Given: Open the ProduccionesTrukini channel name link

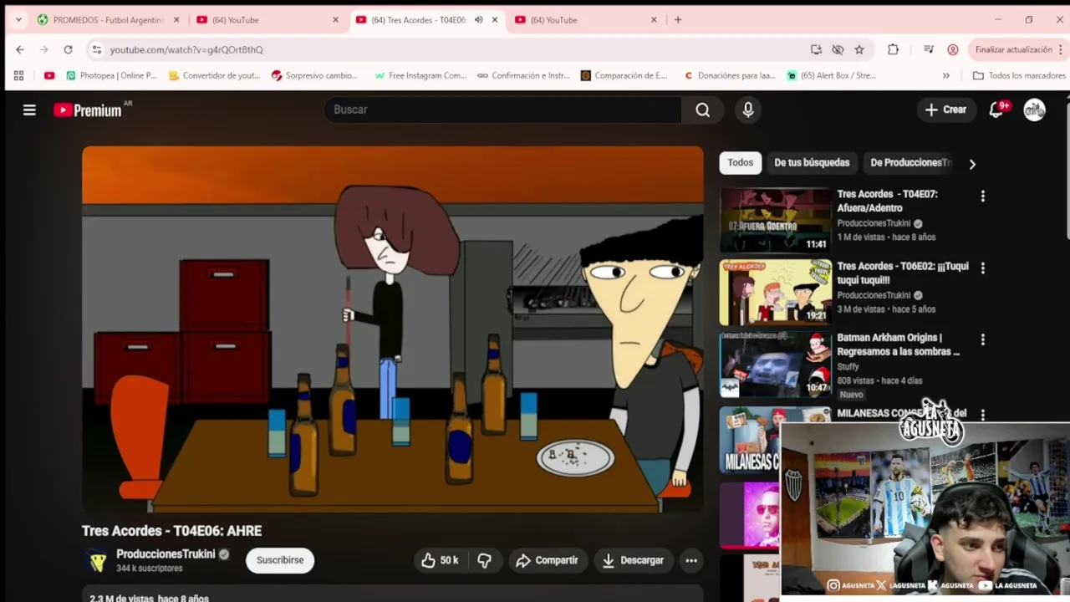Looking at the screenshot, I should 166,554.
